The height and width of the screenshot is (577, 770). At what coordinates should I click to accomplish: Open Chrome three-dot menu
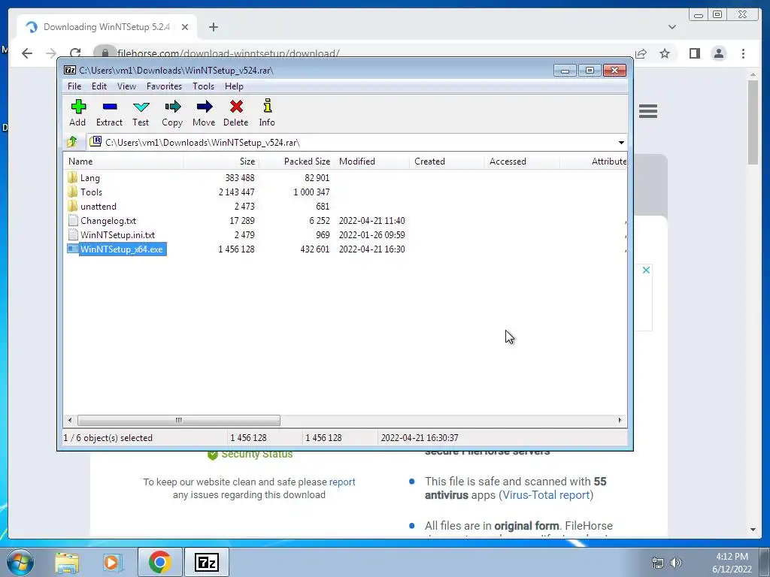click(743, 53)
